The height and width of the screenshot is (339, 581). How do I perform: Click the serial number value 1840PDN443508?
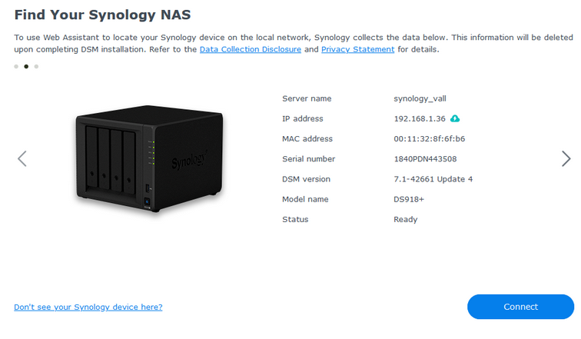[x=425, y=159]
